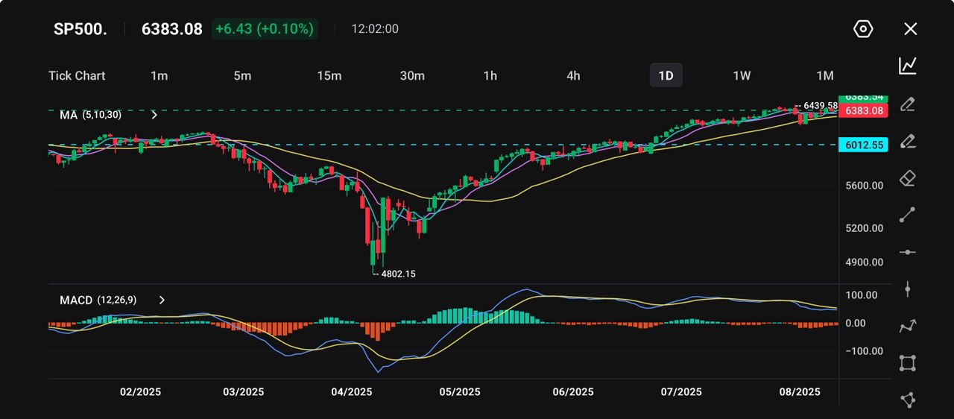Change timeframe to 1W

tap(741, 75)
